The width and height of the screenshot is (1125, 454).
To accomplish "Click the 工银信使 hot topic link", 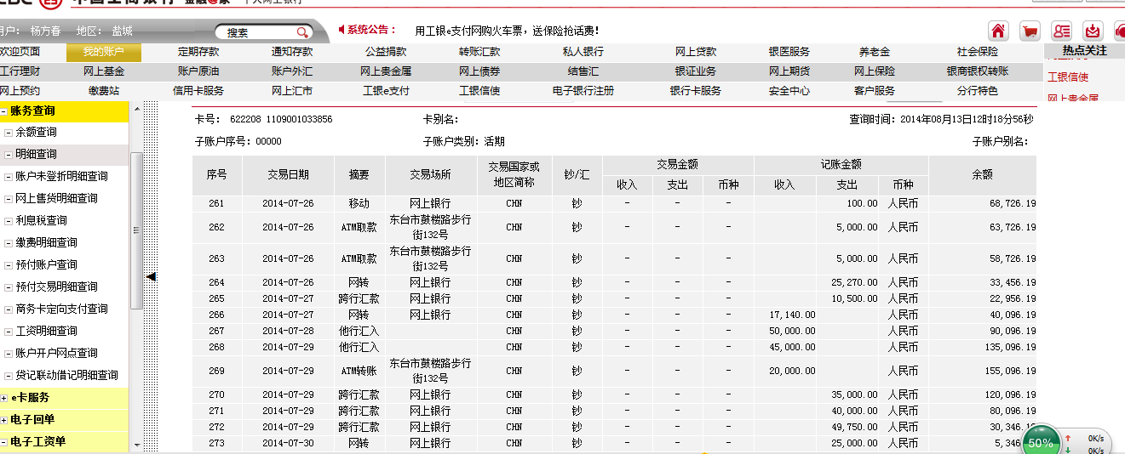I will 1068,77.
